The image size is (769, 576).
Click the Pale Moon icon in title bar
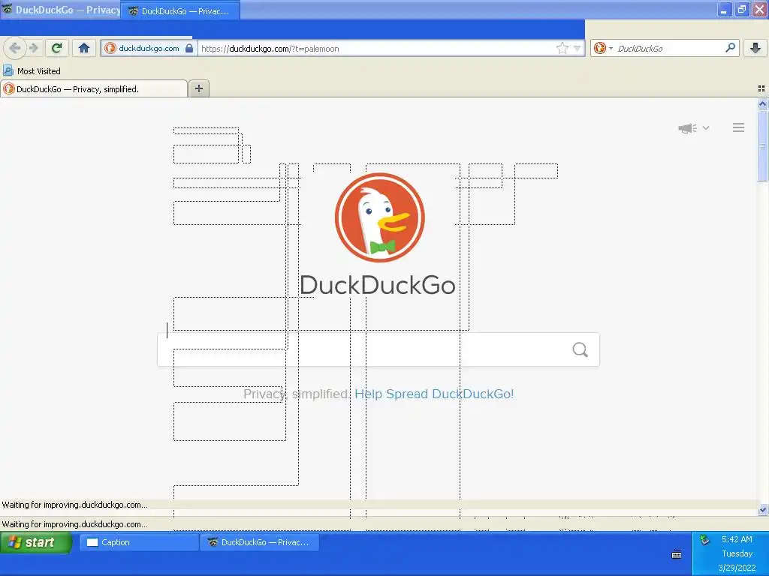[x=7, y=9]
